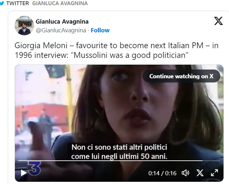
Task: Seek to the end of video progress bar
Action: [x=220, y=161]
